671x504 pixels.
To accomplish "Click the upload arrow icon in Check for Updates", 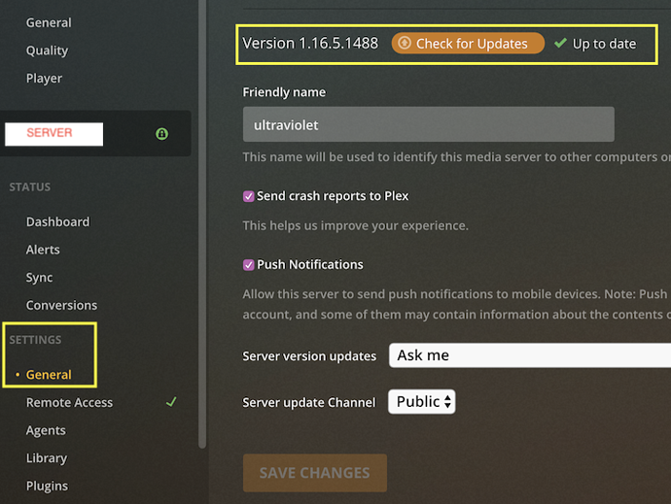I will [405, 43].
